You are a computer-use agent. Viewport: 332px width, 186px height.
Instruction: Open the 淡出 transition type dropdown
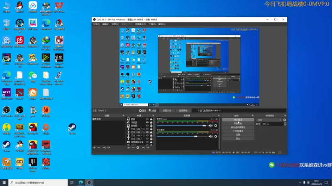(269, 120)
